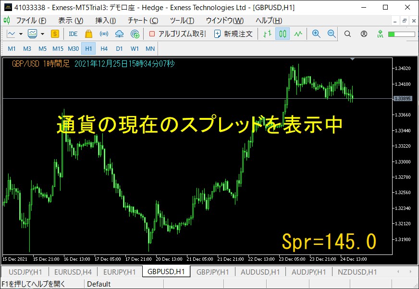Open the Market shopping bag icon
This screenshot has height=289, width=419.
pos(88,34)
